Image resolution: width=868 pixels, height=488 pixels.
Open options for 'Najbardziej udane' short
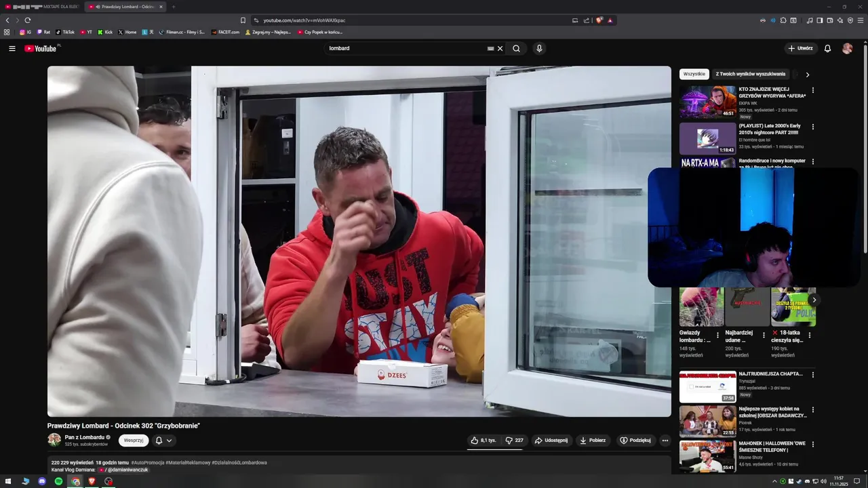764,335
